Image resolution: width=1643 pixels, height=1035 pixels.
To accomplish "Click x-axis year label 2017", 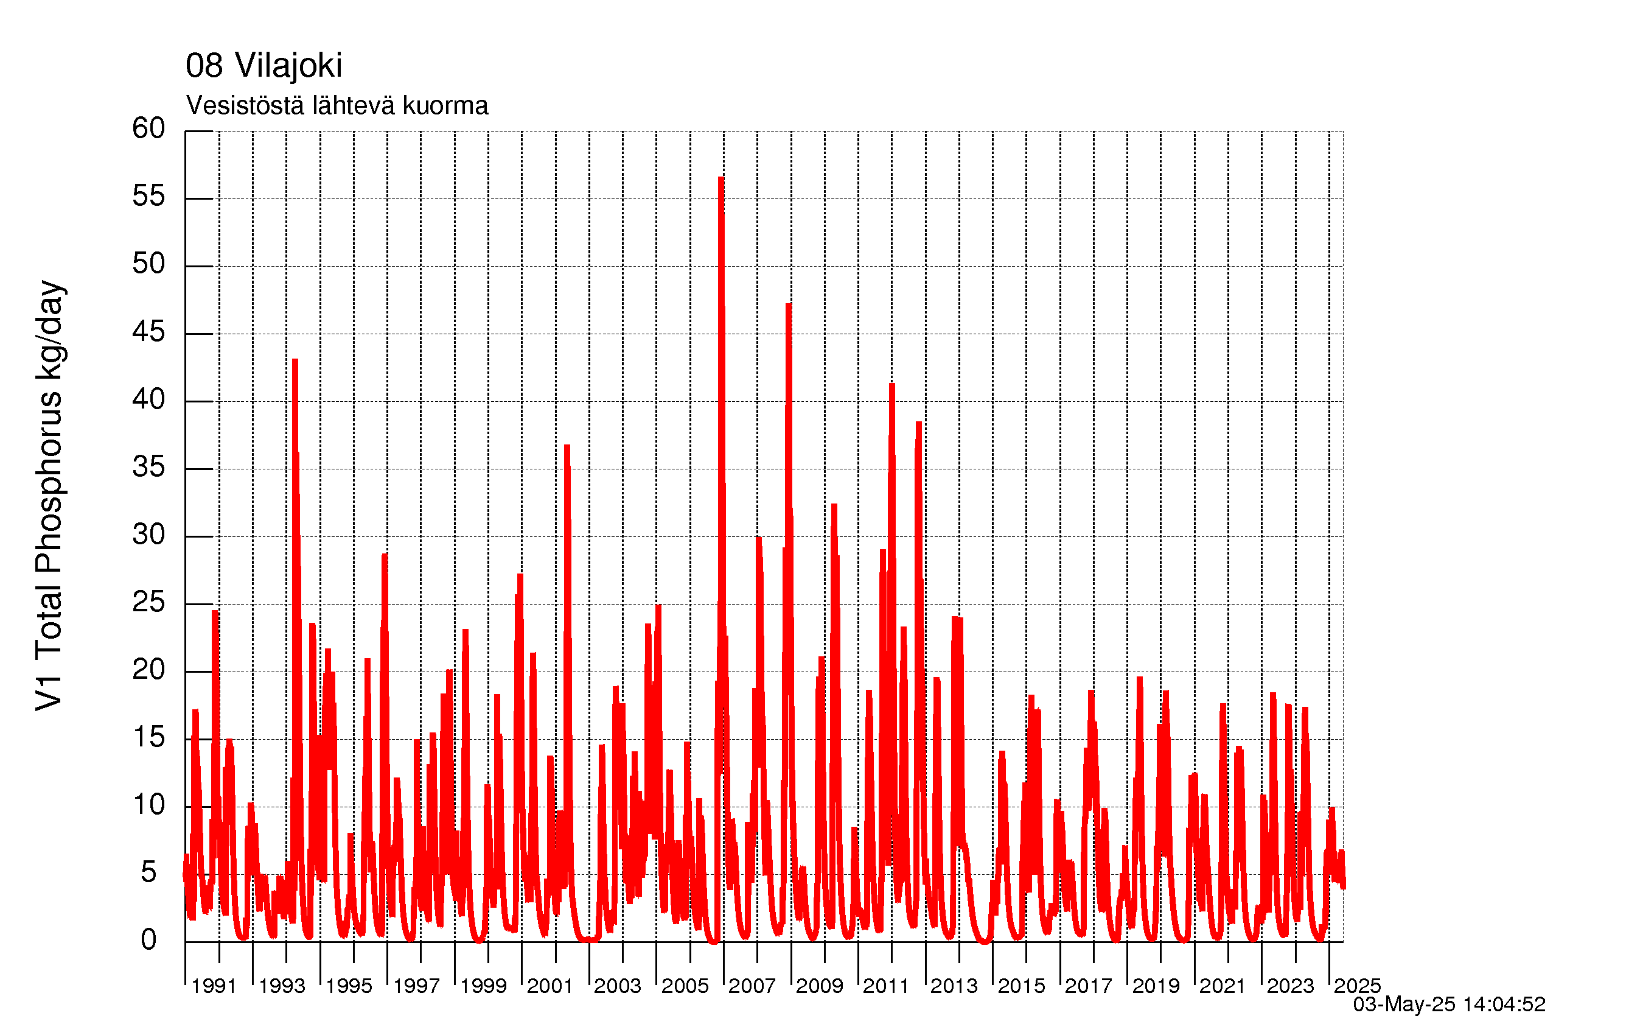I will click(x=1088, y=986).
